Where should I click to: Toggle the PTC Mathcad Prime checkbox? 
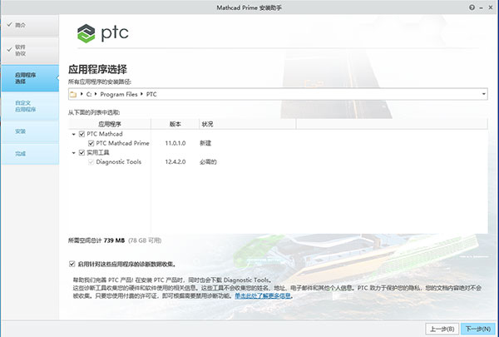pyautogui.click(x=91, y=143)
